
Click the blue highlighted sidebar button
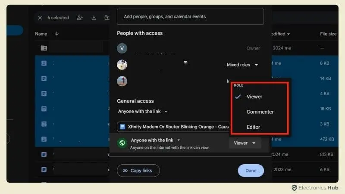[15, 30]
